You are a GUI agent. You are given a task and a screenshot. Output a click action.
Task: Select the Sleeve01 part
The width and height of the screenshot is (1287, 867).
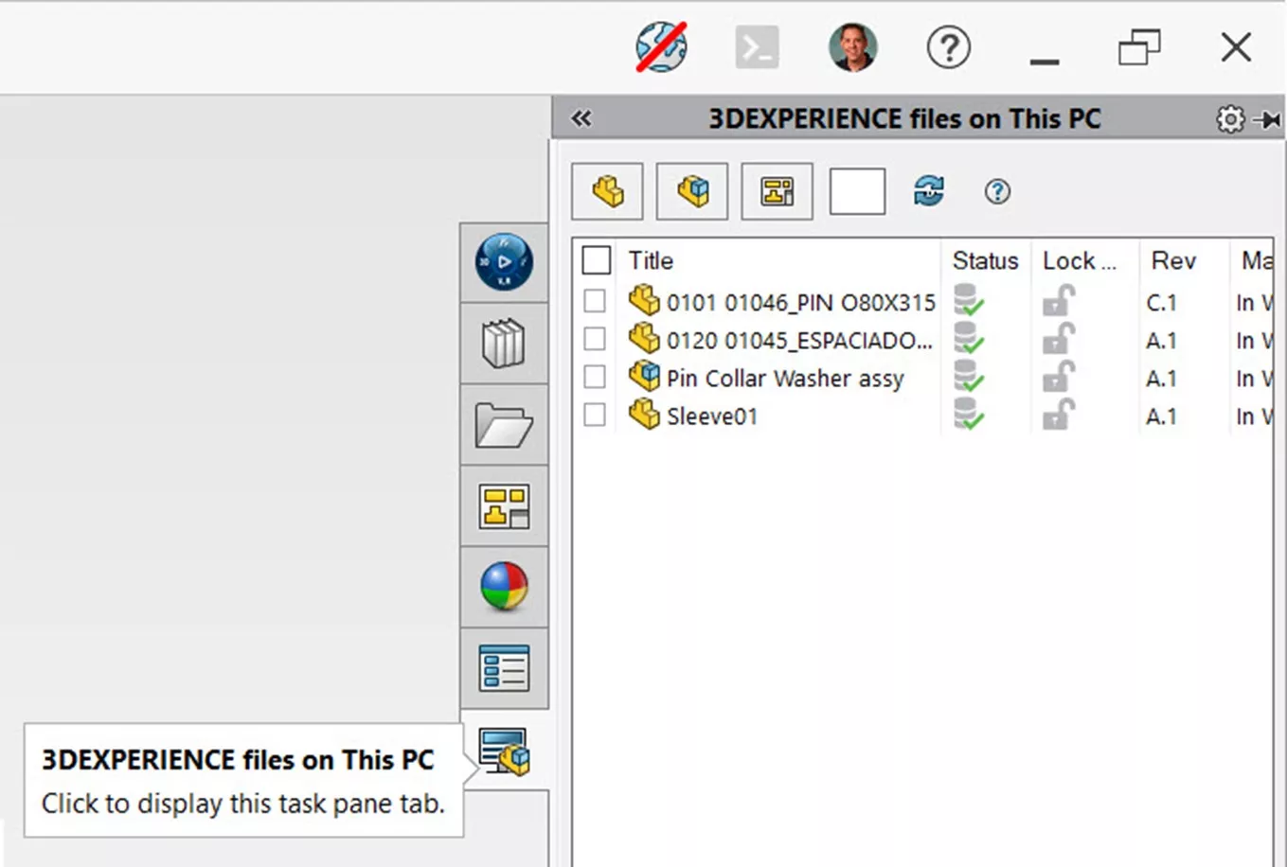tap(712, 416)
